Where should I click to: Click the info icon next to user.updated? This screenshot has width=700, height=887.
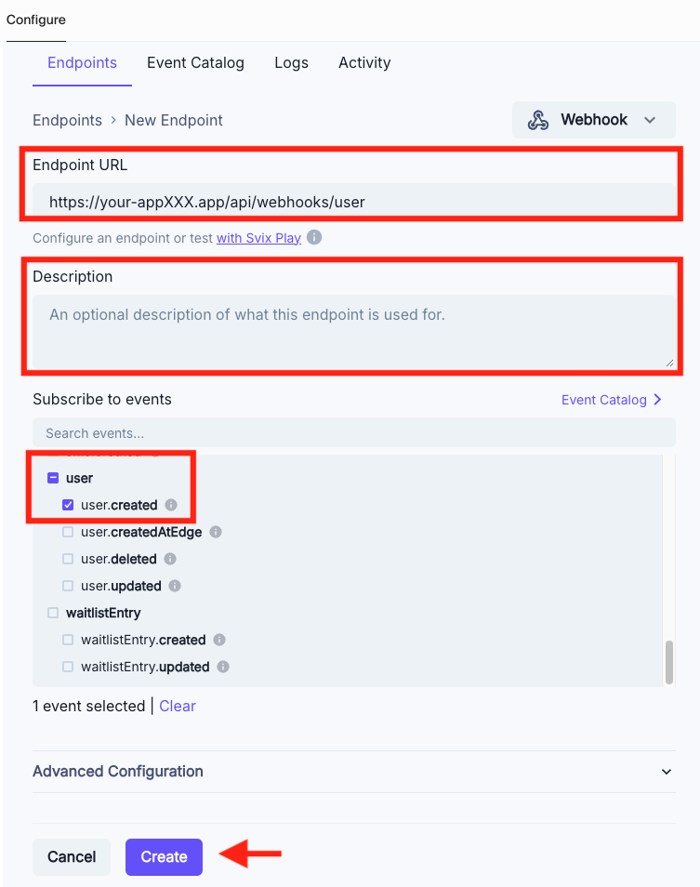(173, 586)
